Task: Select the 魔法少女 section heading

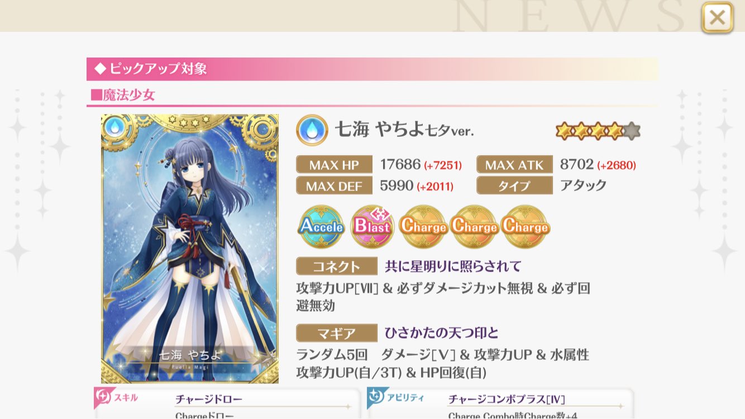Action: [122, 94]
